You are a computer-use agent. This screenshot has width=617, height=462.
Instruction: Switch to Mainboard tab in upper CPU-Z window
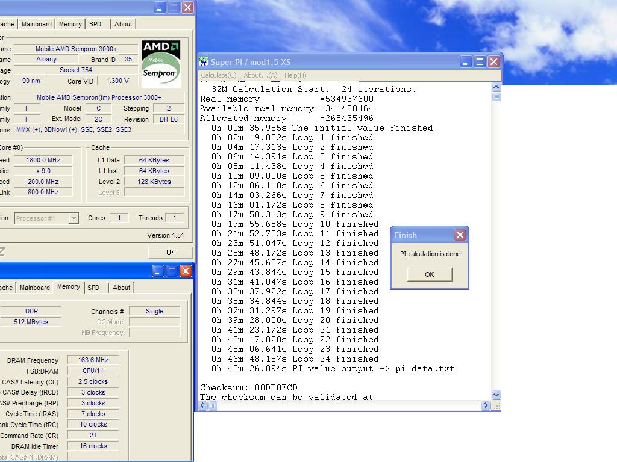click(37, 24)
